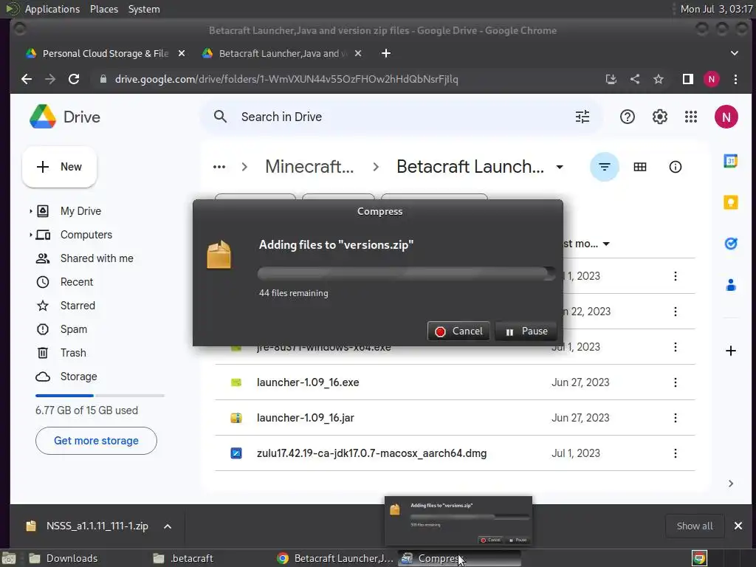756x567 pixels.
Task: Expand the Computers tree arrow
Action: tap(30, 235)
